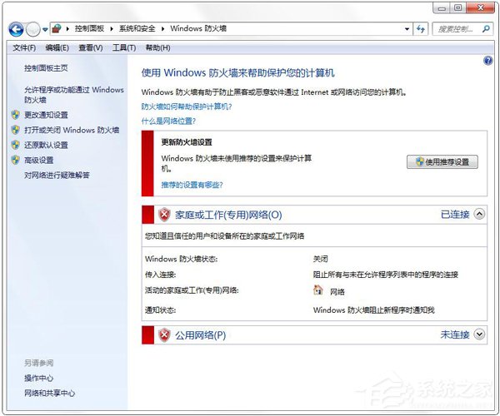Open 操作中心 link

(x=39, y=378)
